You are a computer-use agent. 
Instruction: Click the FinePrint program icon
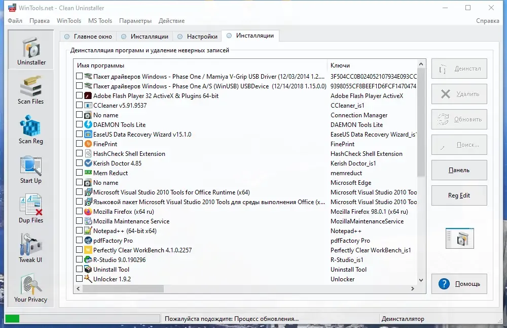tap(88, 144)
